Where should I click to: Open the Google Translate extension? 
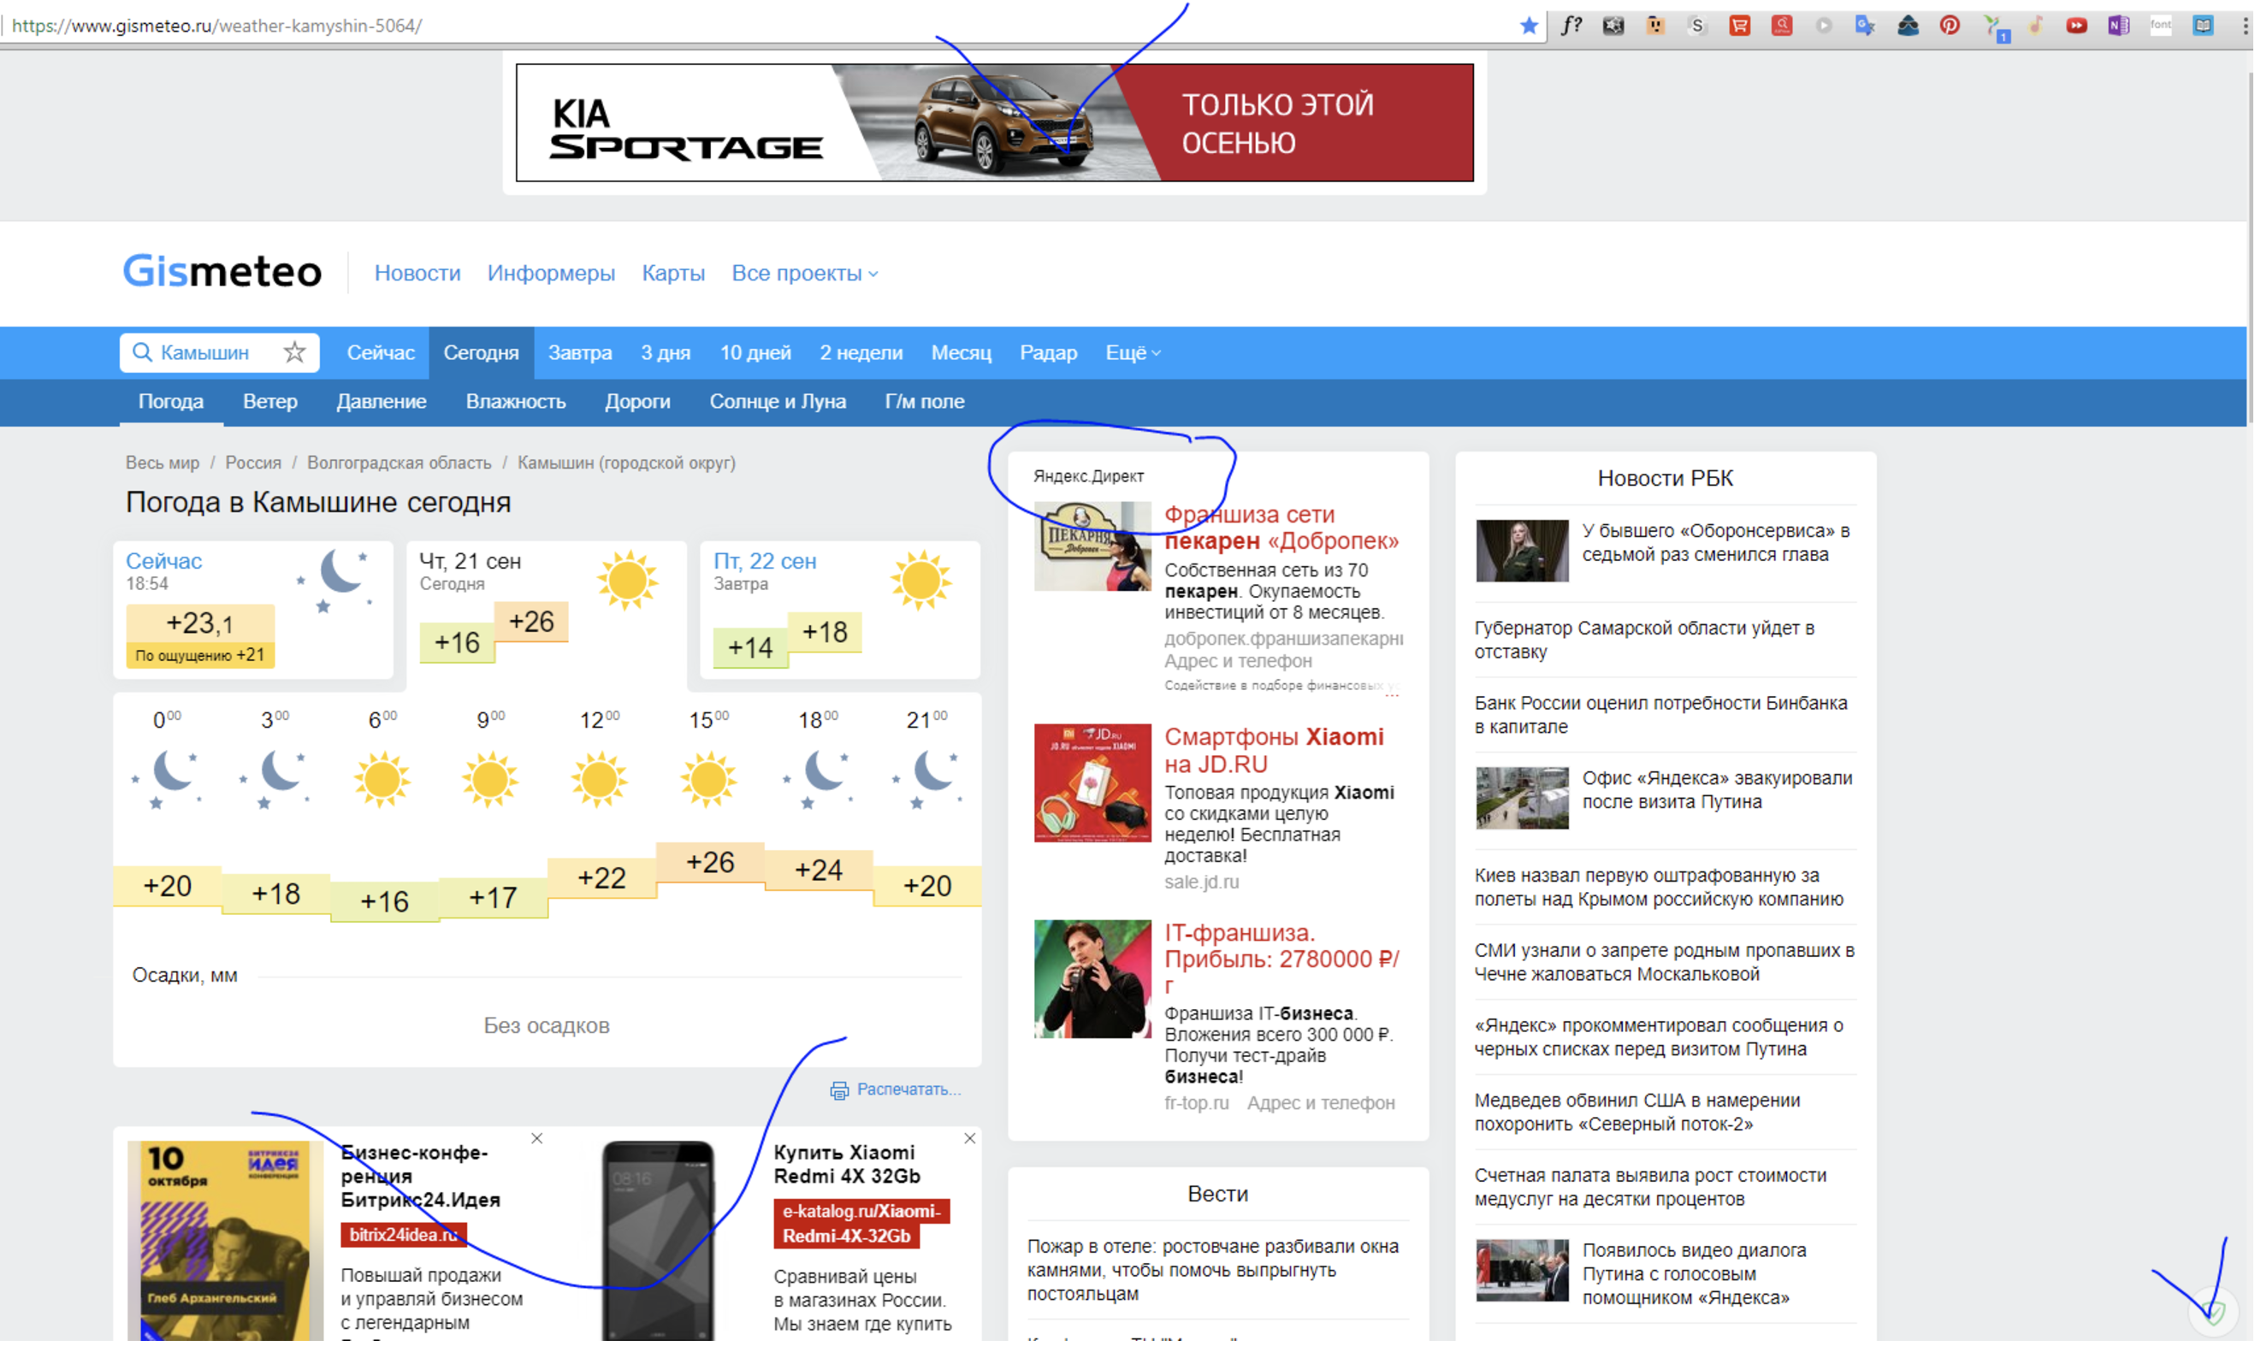click(1866, 26)
